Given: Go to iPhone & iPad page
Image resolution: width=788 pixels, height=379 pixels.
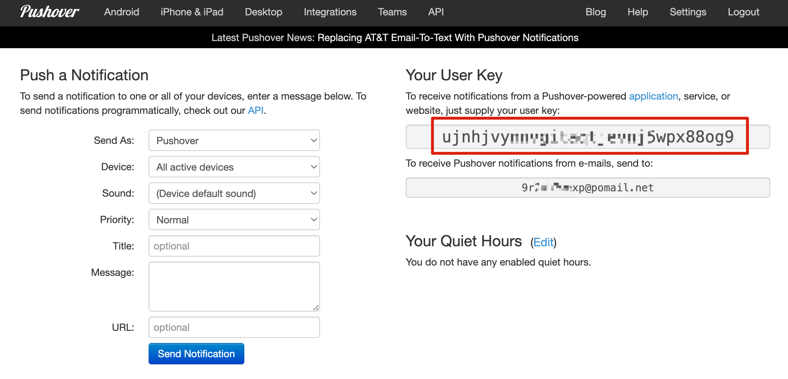Looking at the screenshot, I should pyautogui.click(x=192, y=12).
